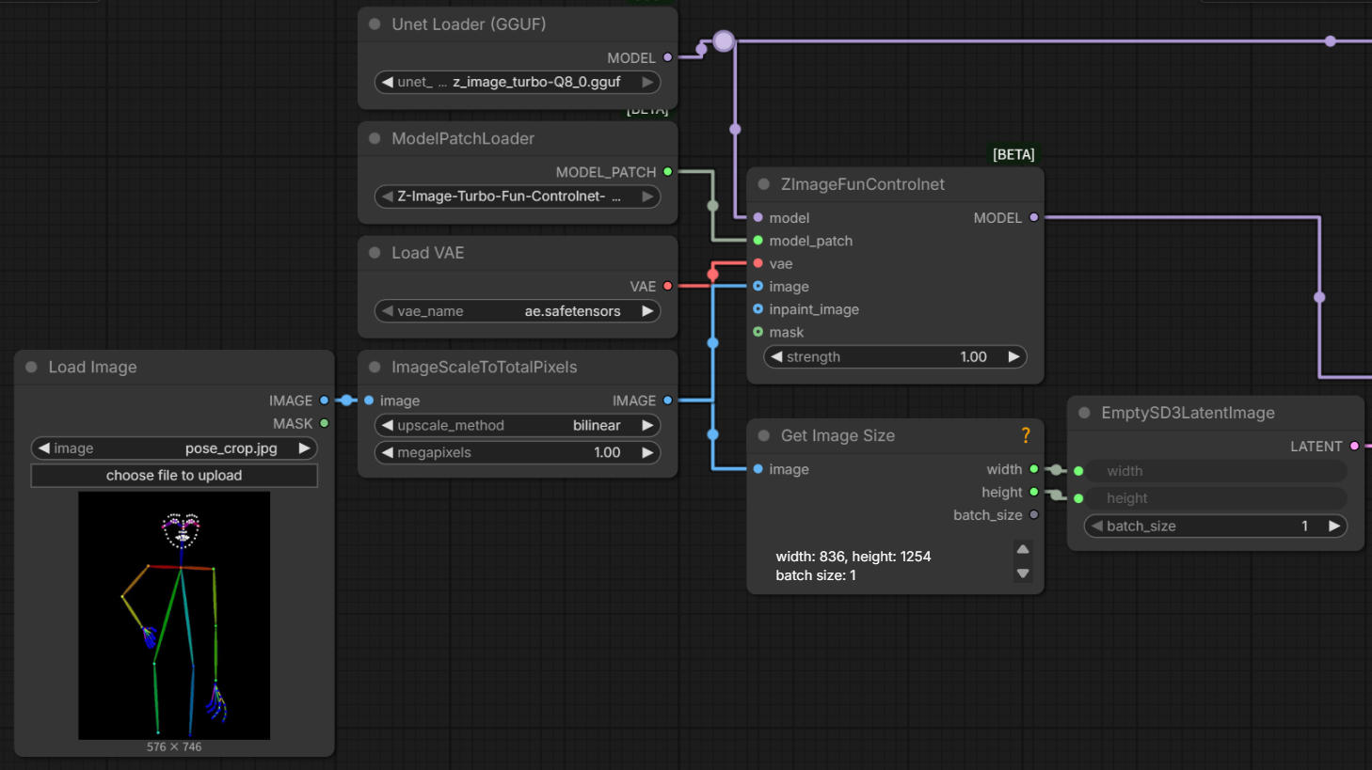Screen dimensions: 1372x770
Task: Decrease megapixels value with left arrow
Action: point(387,452)
